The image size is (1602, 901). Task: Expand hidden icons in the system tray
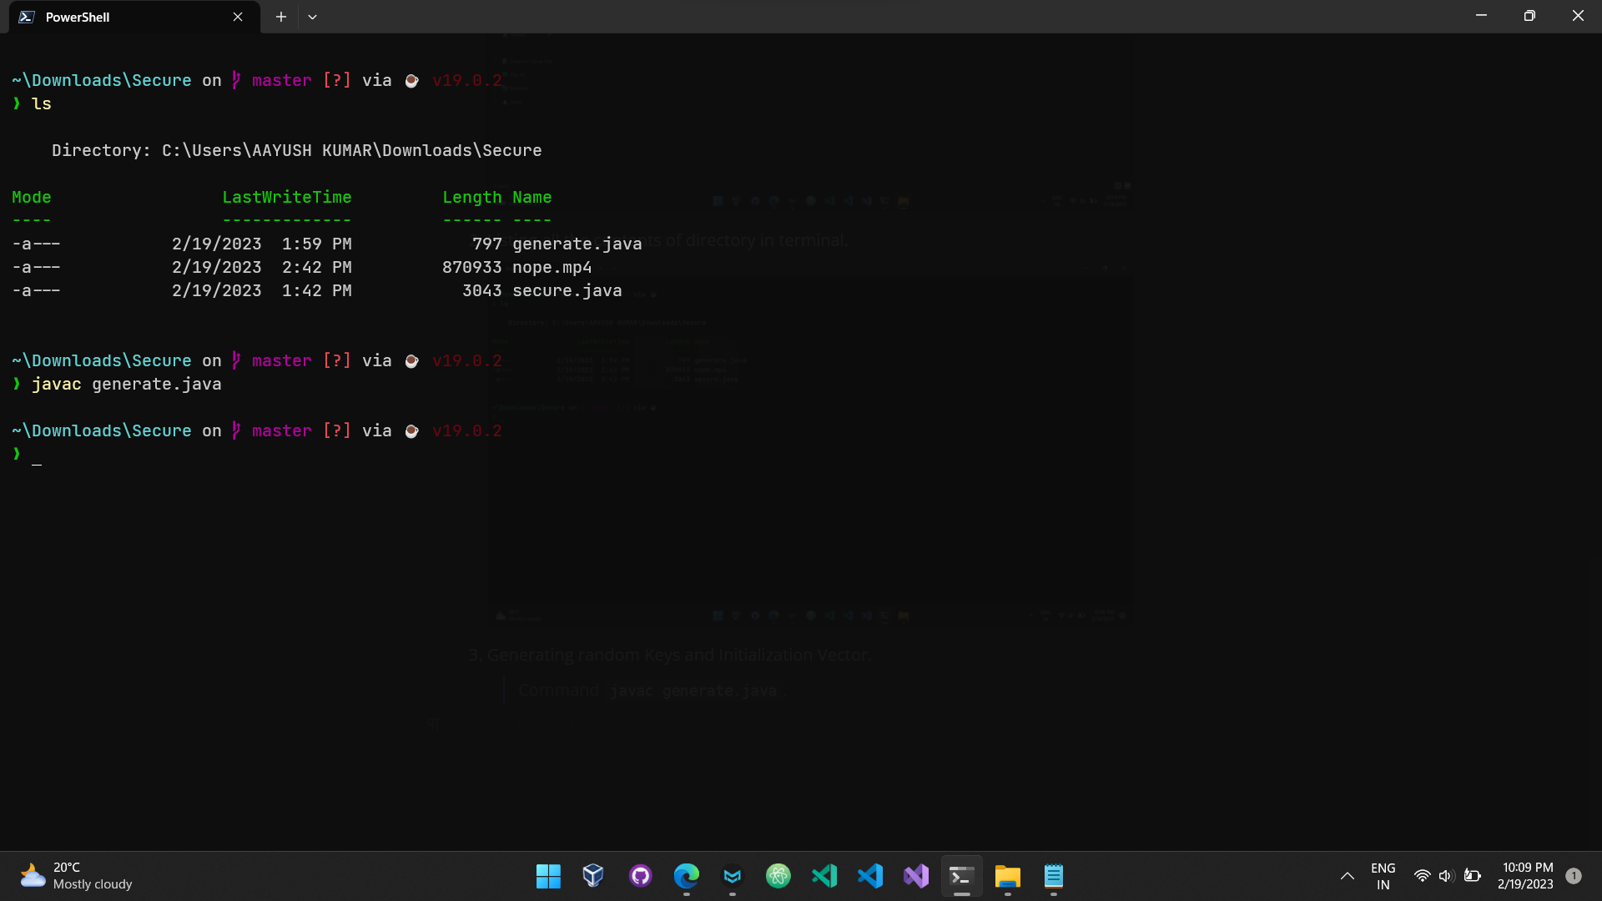coord(1346,876)
